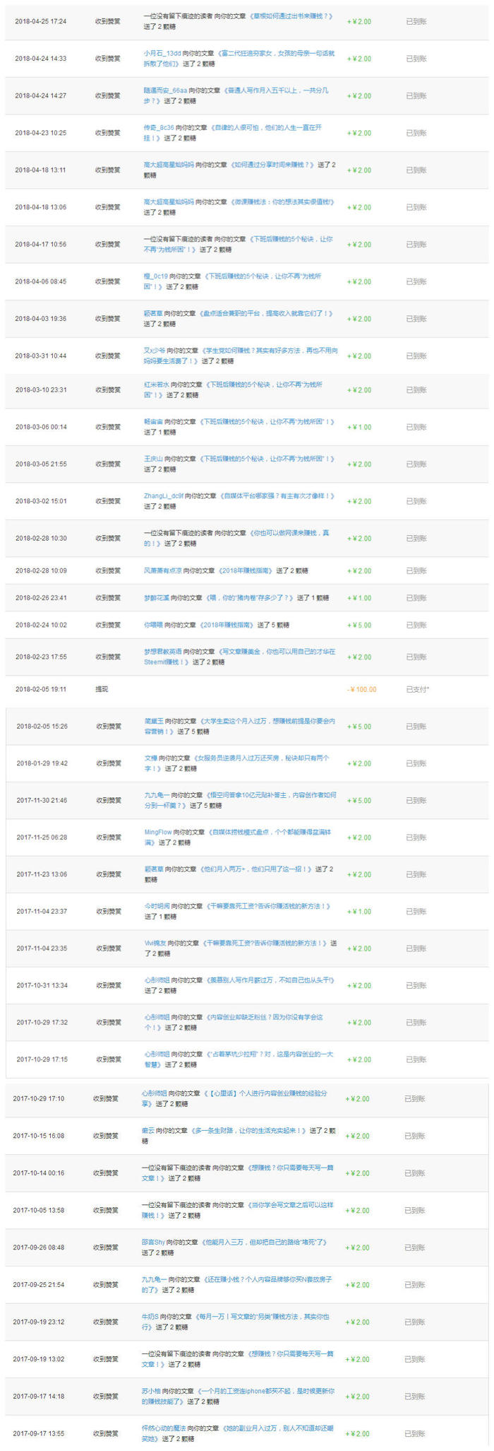Open article 《微课赚钱法：你的想法其实很值钱!》
This screenshot has height=1451, width=494.
click(281, 202)
